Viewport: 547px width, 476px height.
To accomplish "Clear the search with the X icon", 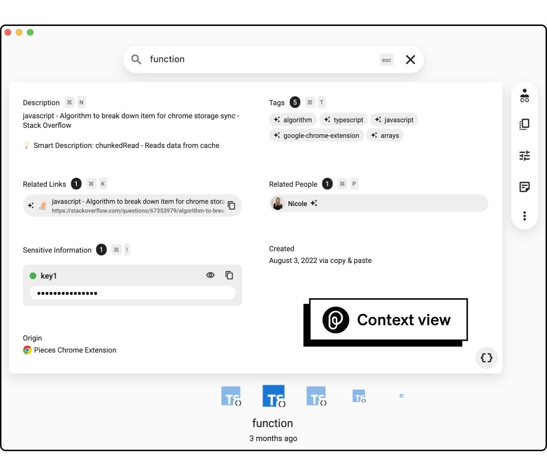I will 410,59.
